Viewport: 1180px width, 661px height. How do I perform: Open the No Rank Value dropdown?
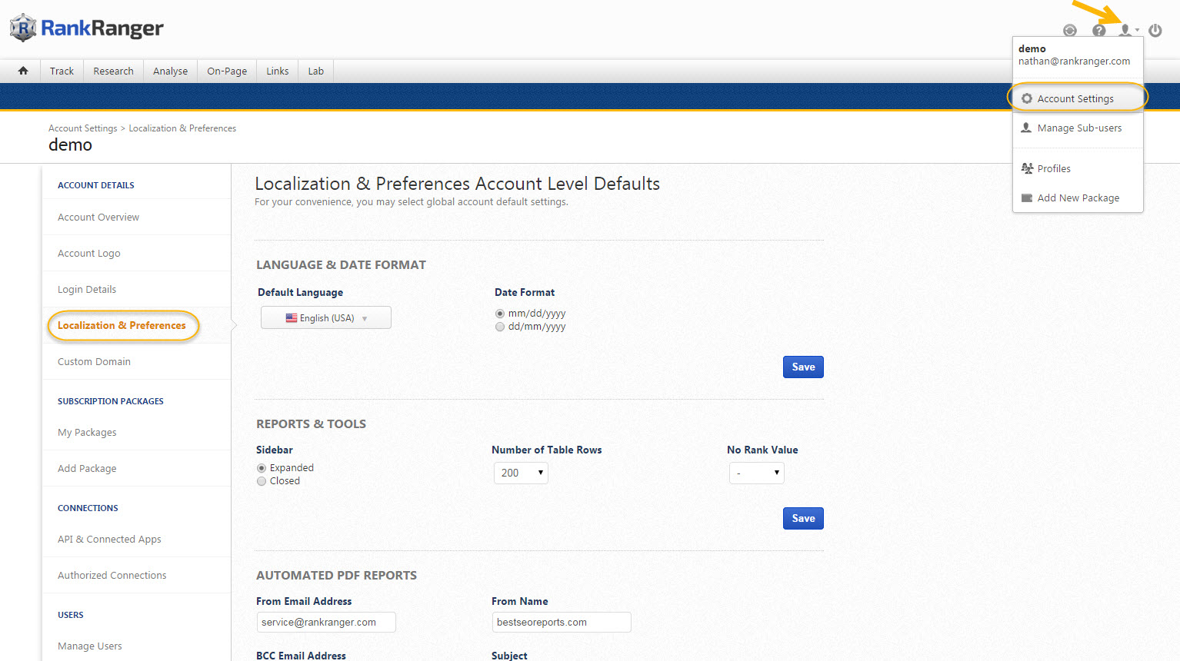(x=756, y=473)
